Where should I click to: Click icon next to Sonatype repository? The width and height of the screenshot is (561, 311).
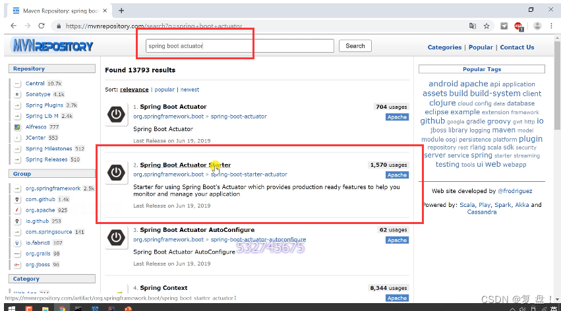(x=17, y=94)
